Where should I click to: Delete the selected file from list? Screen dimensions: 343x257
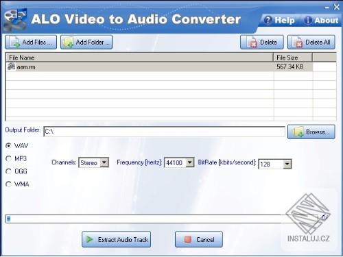point(262,42)
